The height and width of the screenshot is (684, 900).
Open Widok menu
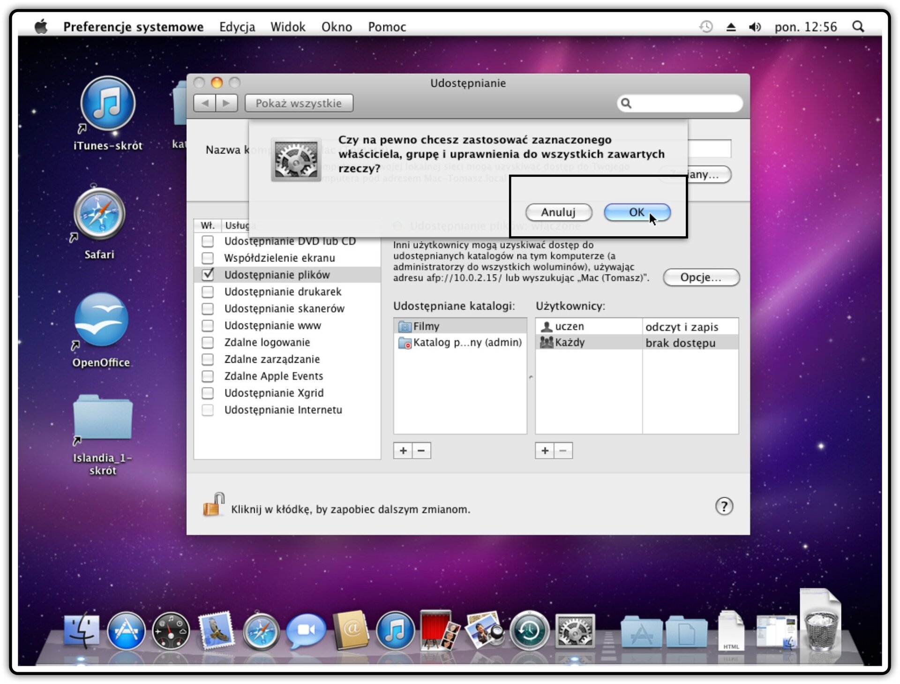288,27
